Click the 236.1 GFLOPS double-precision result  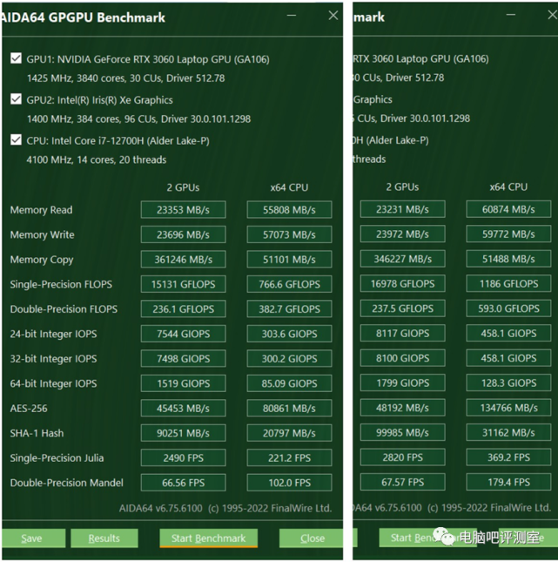point(183,309)
